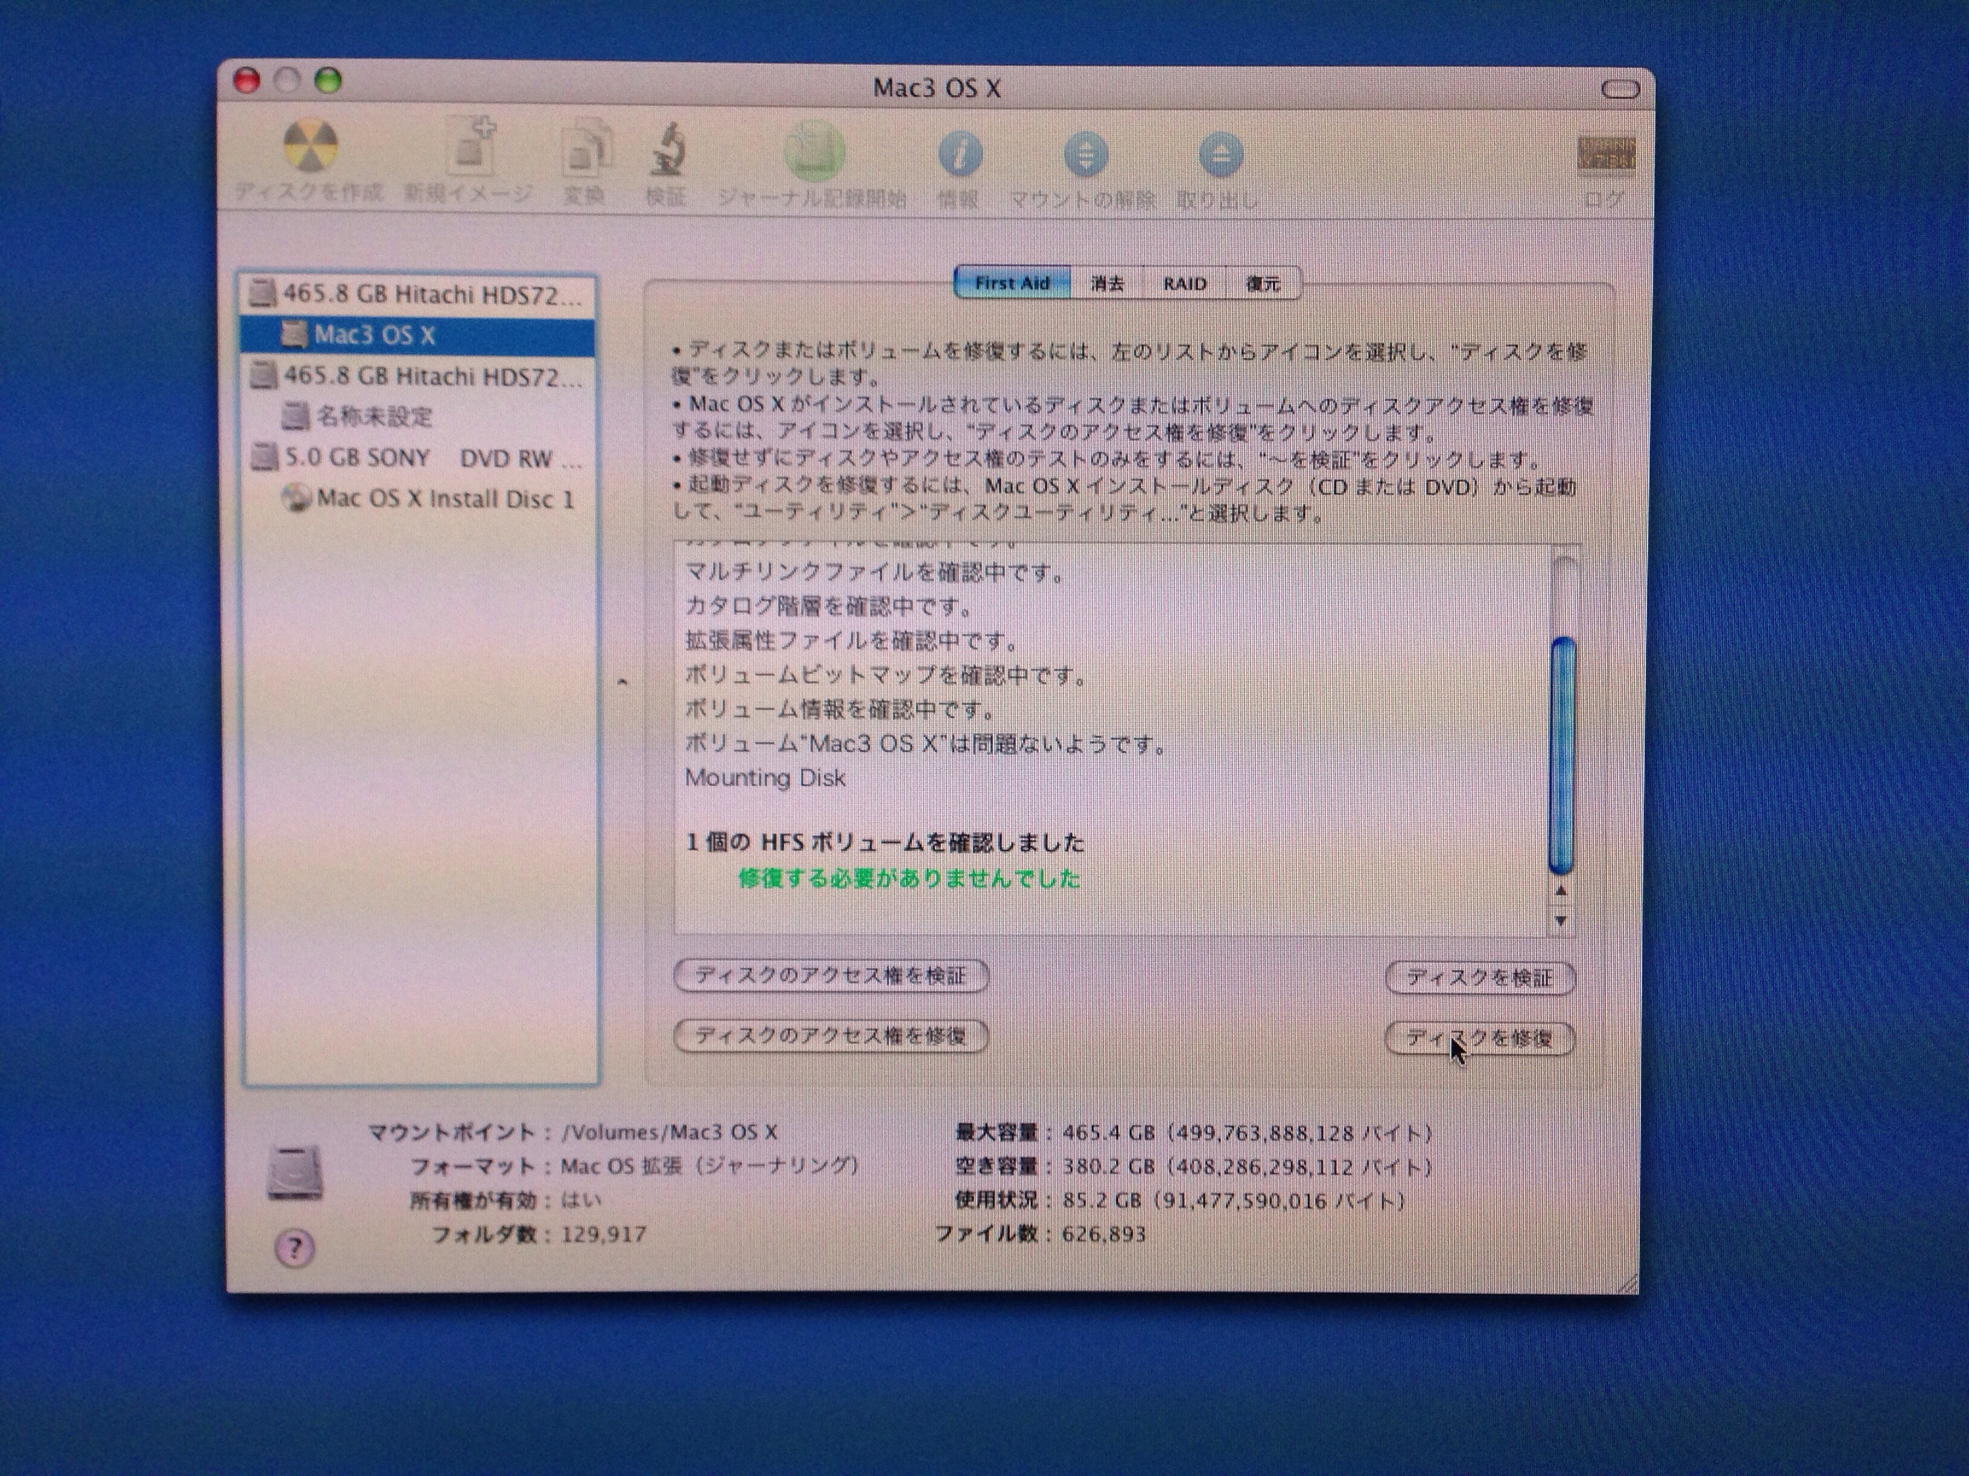Click the 1 個の HFS ボリュームを確認しました line
The height and width of the screenshot is (1476, 1969).
pyautogui.click(x=885, y=842)
